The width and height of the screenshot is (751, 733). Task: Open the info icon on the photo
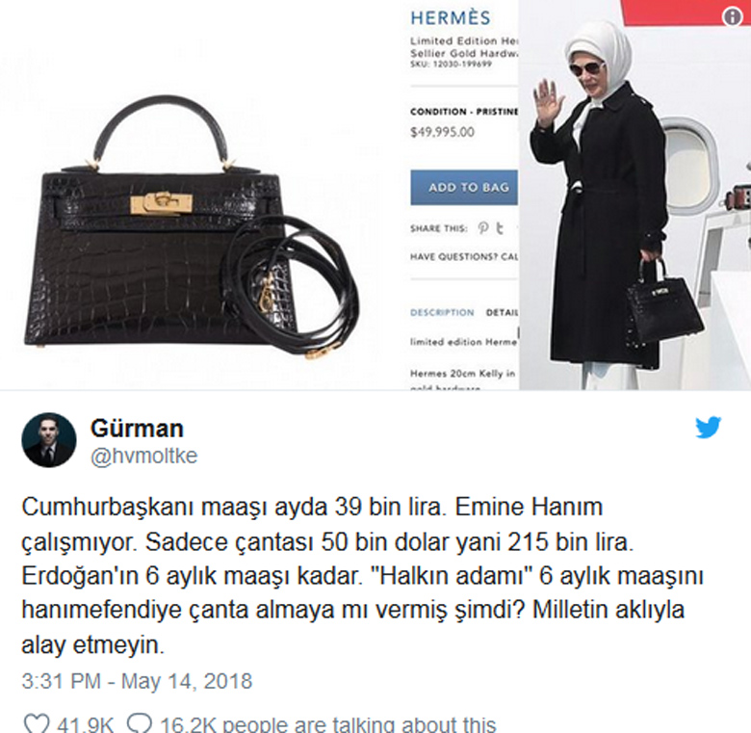tap(732, 16)
